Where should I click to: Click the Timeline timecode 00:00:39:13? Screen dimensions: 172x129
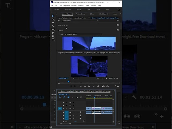coord(64,94)
